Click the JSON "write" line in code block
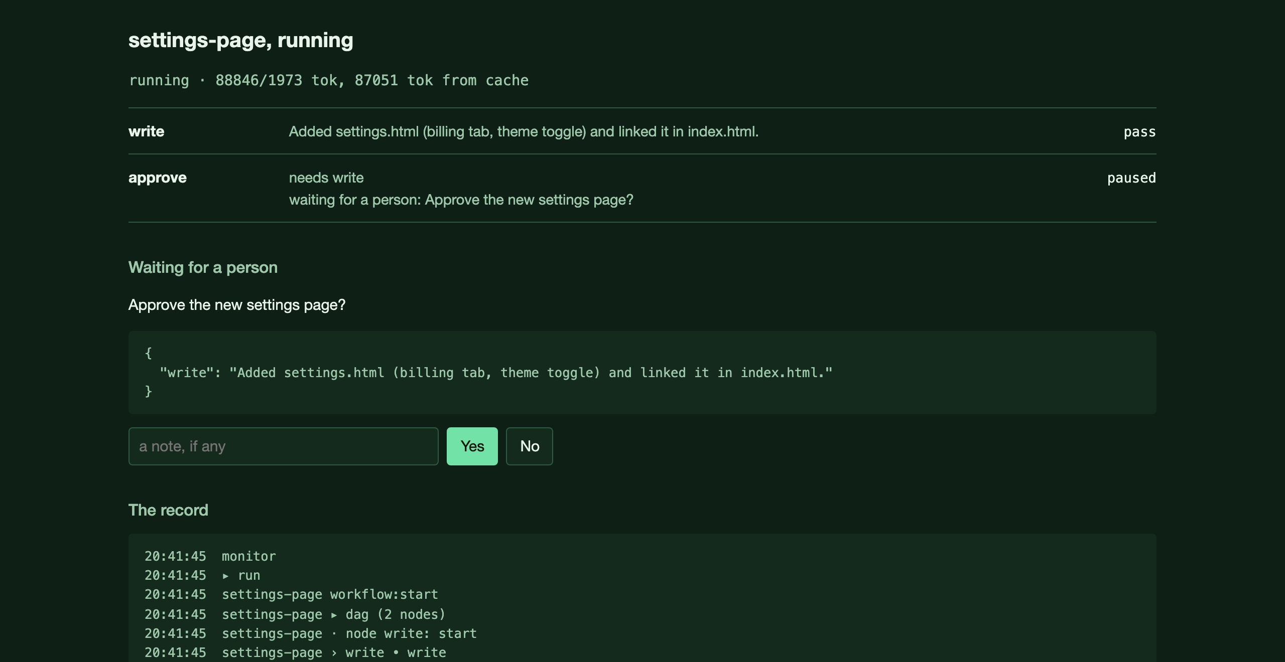This screenshot has height=662, width=1285. 496,373
